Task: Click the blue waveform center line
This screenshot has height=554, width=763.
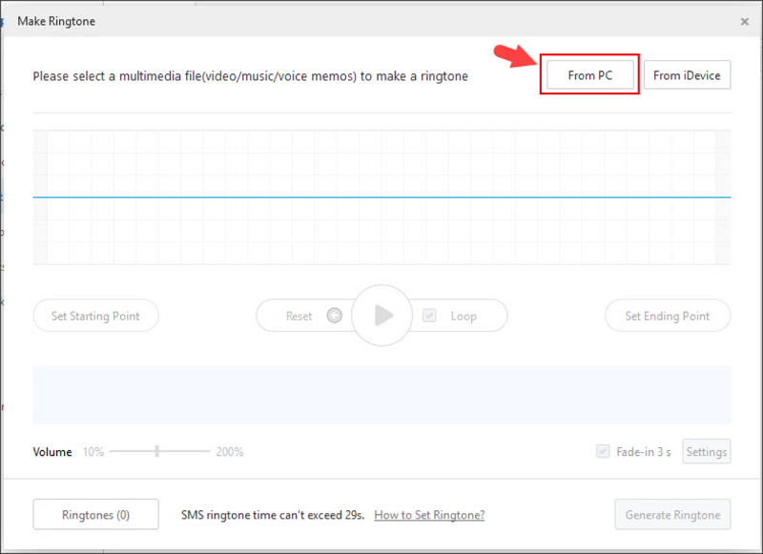Action: click(381, 197)
